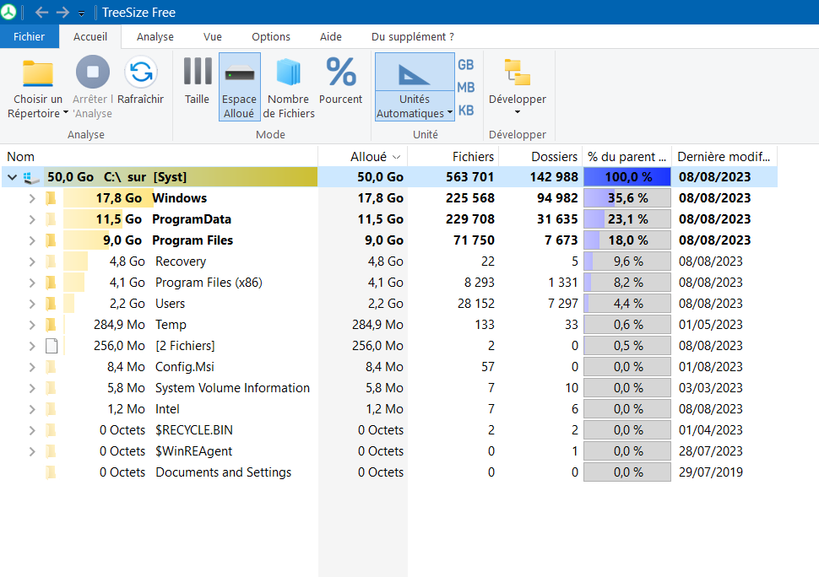Click the 23,1 % bar for ProgramData
Image resolution: width=819 pixels, height=577 pixels.
(626, 219)
